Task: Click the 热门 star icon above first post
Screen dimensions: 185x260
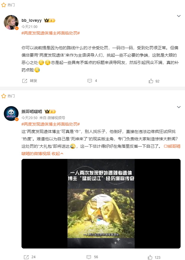Action: point(4,5)
